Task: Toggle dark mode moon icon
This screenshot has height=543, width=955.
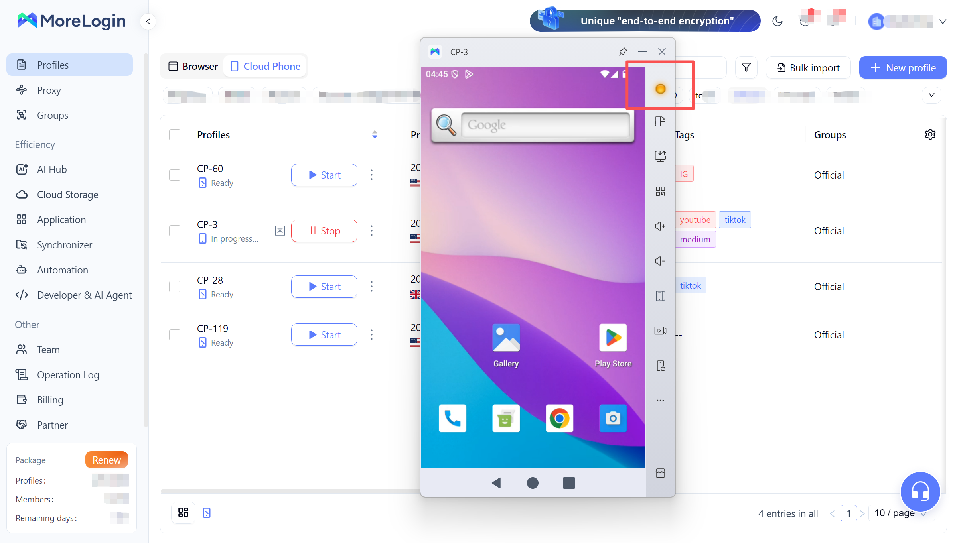Action: 777,21
